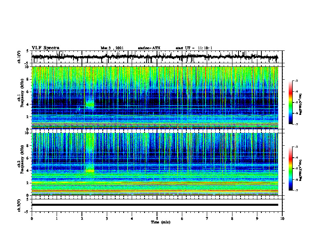
Task: Click the ch.1 voltage waveform trace
Action: tap(155, 57)
